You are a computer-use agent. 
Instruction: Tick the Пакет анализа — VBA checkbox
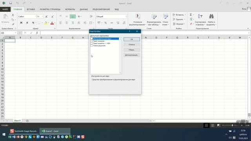91,43
